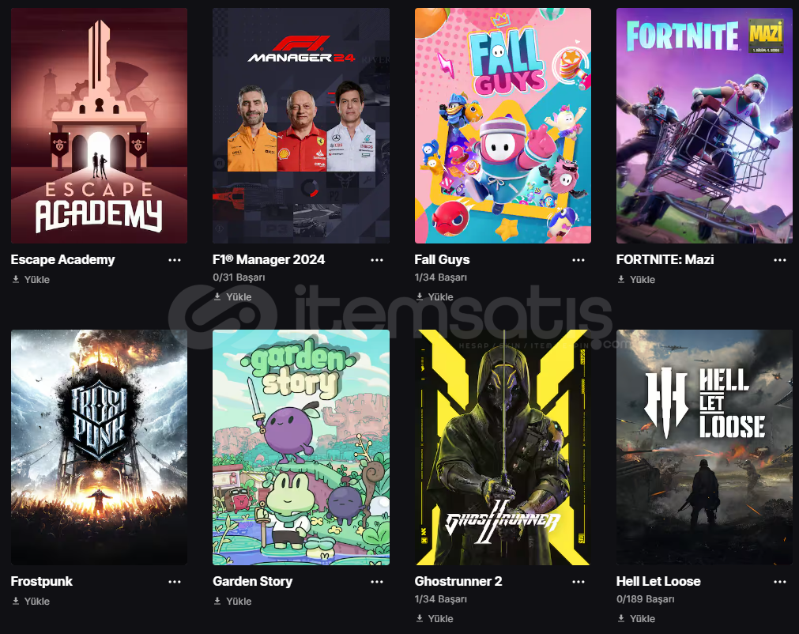Viewport: 799px width, 634px height.
Task: Open more options for Hell Let Loose
Action: 779,582
